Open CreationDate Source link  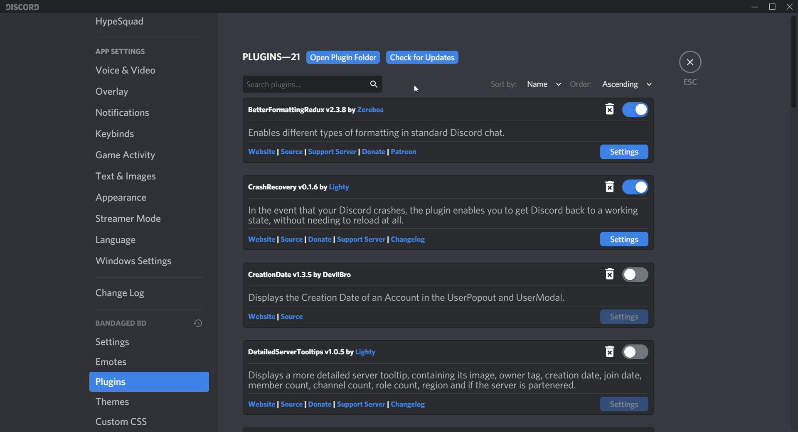[291, 317]
